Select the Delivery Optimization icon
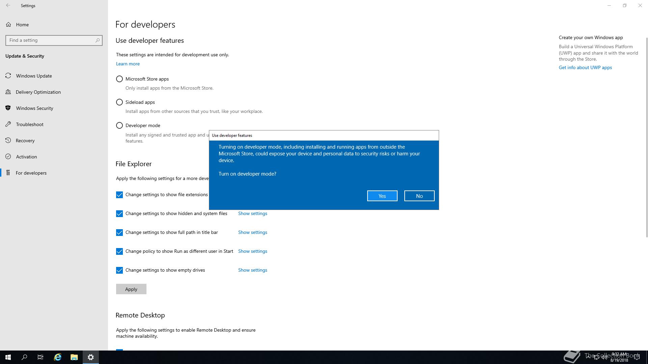648x364 pixels. pyautogui.click(x=8, y=92)
